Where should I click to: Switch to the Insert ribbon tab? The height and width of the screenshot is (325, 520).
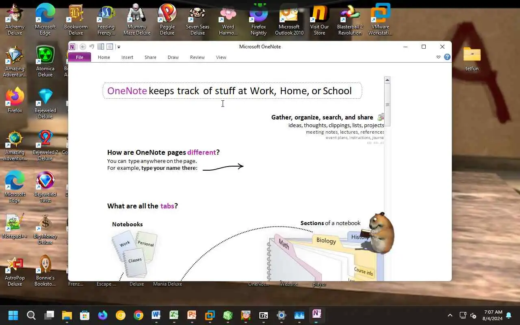[x=127, y=57]
